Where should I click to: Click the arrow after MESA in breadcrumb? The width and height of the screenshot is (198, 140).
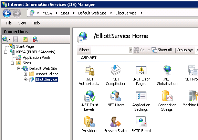tap(57, 13)
